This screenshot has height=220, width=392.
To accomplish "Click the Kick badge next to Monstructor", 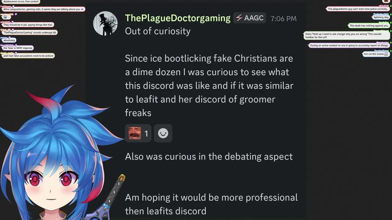I will 390,42.
